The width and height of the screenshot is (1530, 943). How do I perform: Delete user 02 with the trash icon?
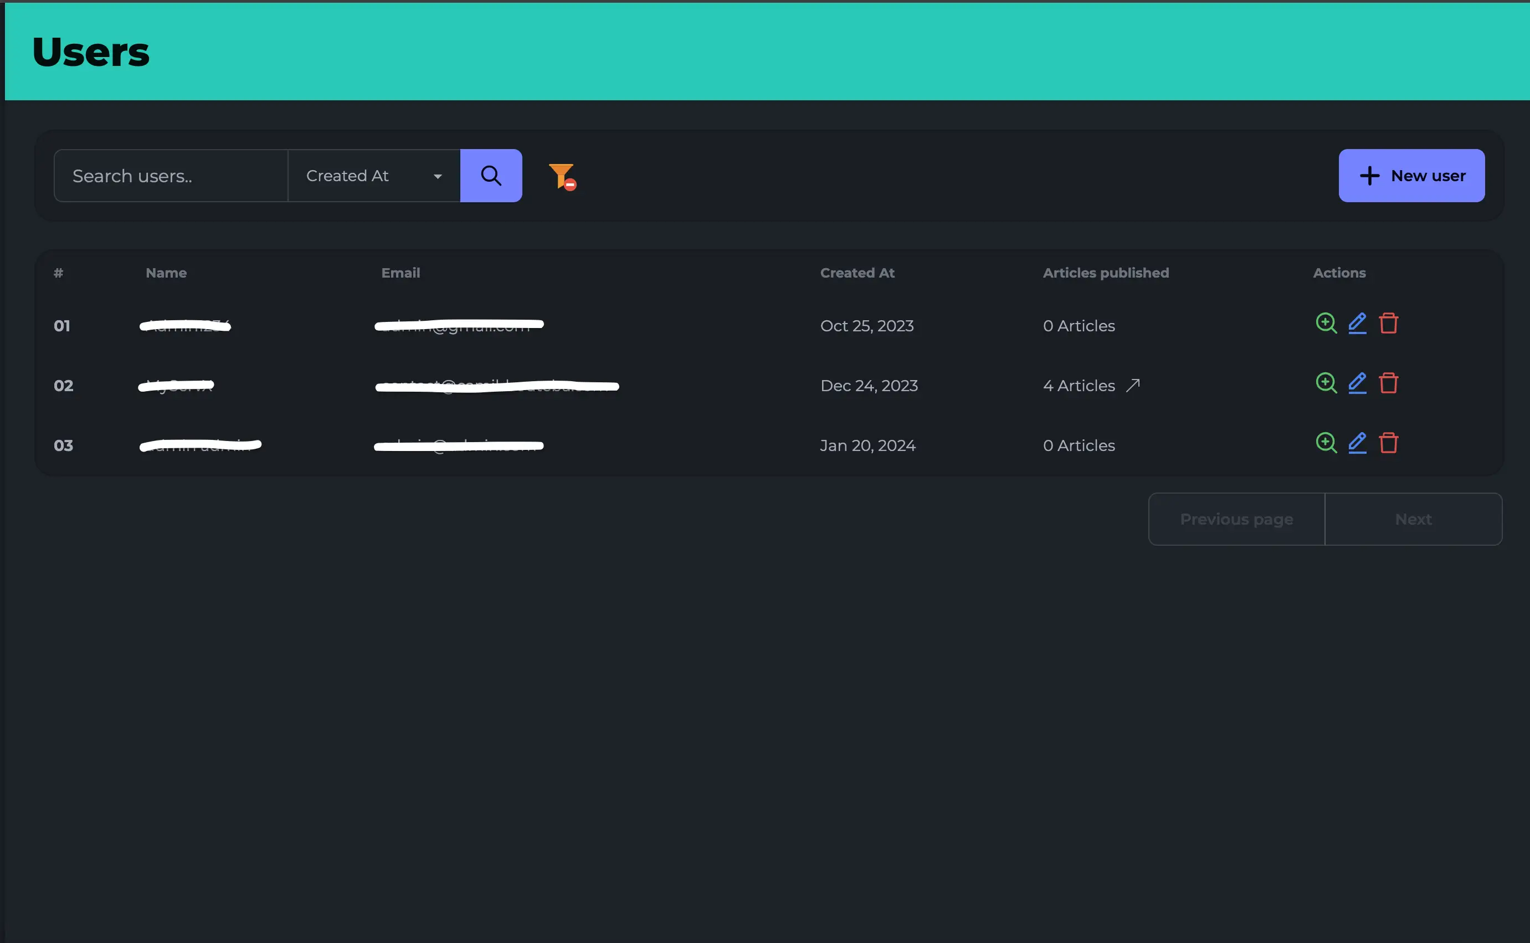pos(1389,383)
